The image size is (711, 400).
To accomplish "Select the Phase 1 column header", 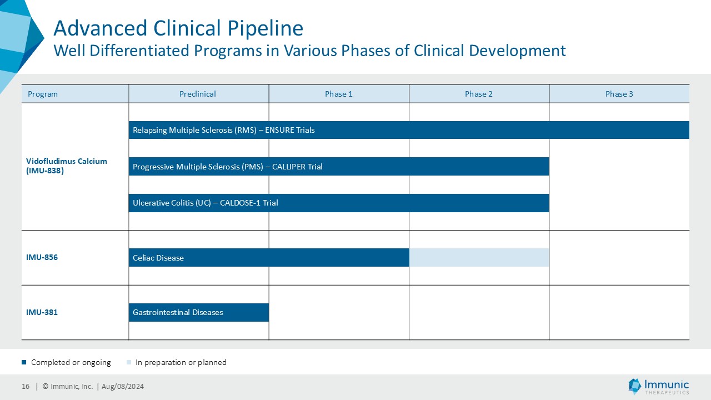I will [339, 94].
